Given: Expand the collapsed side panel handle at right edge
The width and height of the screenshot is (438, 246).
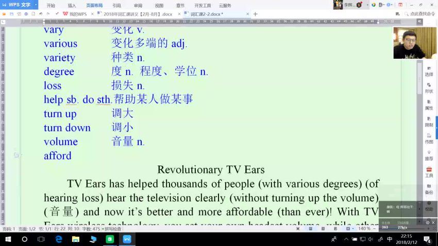Looking at the screenshot, I should 436,124.
